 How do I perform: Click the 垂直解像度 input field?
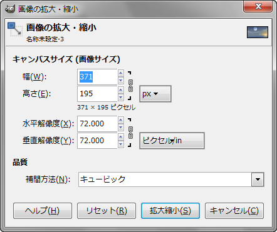(x=97, y=141)
